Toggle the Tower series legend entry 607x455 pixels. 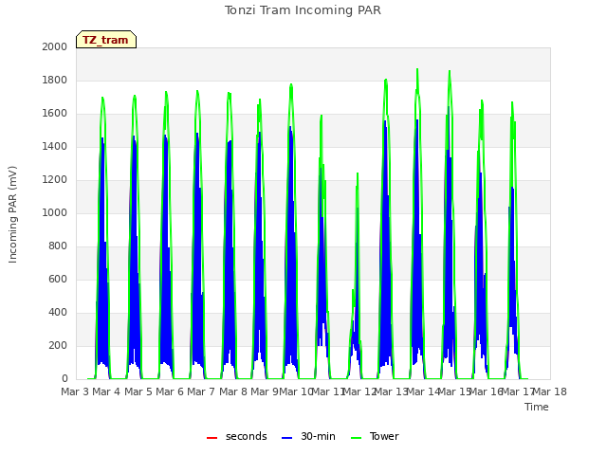pyautogui.click(x=375, y=436)
